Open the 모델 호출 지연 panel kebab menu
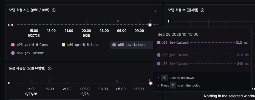 pyautogui.click(x=155, y=10)
